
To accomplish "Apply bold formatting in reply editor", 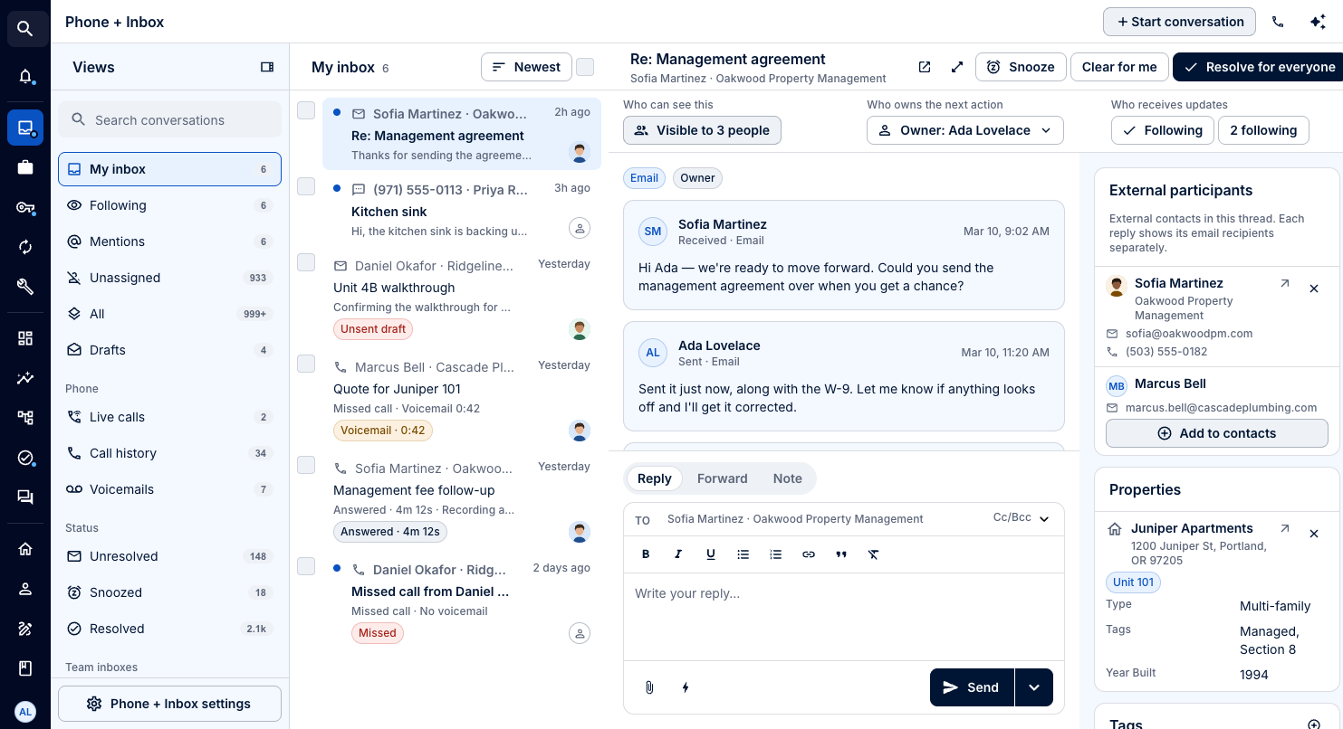I will click(646, 554).
